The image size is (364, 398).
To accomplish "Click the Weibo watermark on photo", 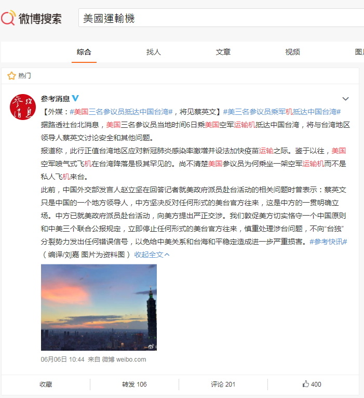I will (151, 347).
